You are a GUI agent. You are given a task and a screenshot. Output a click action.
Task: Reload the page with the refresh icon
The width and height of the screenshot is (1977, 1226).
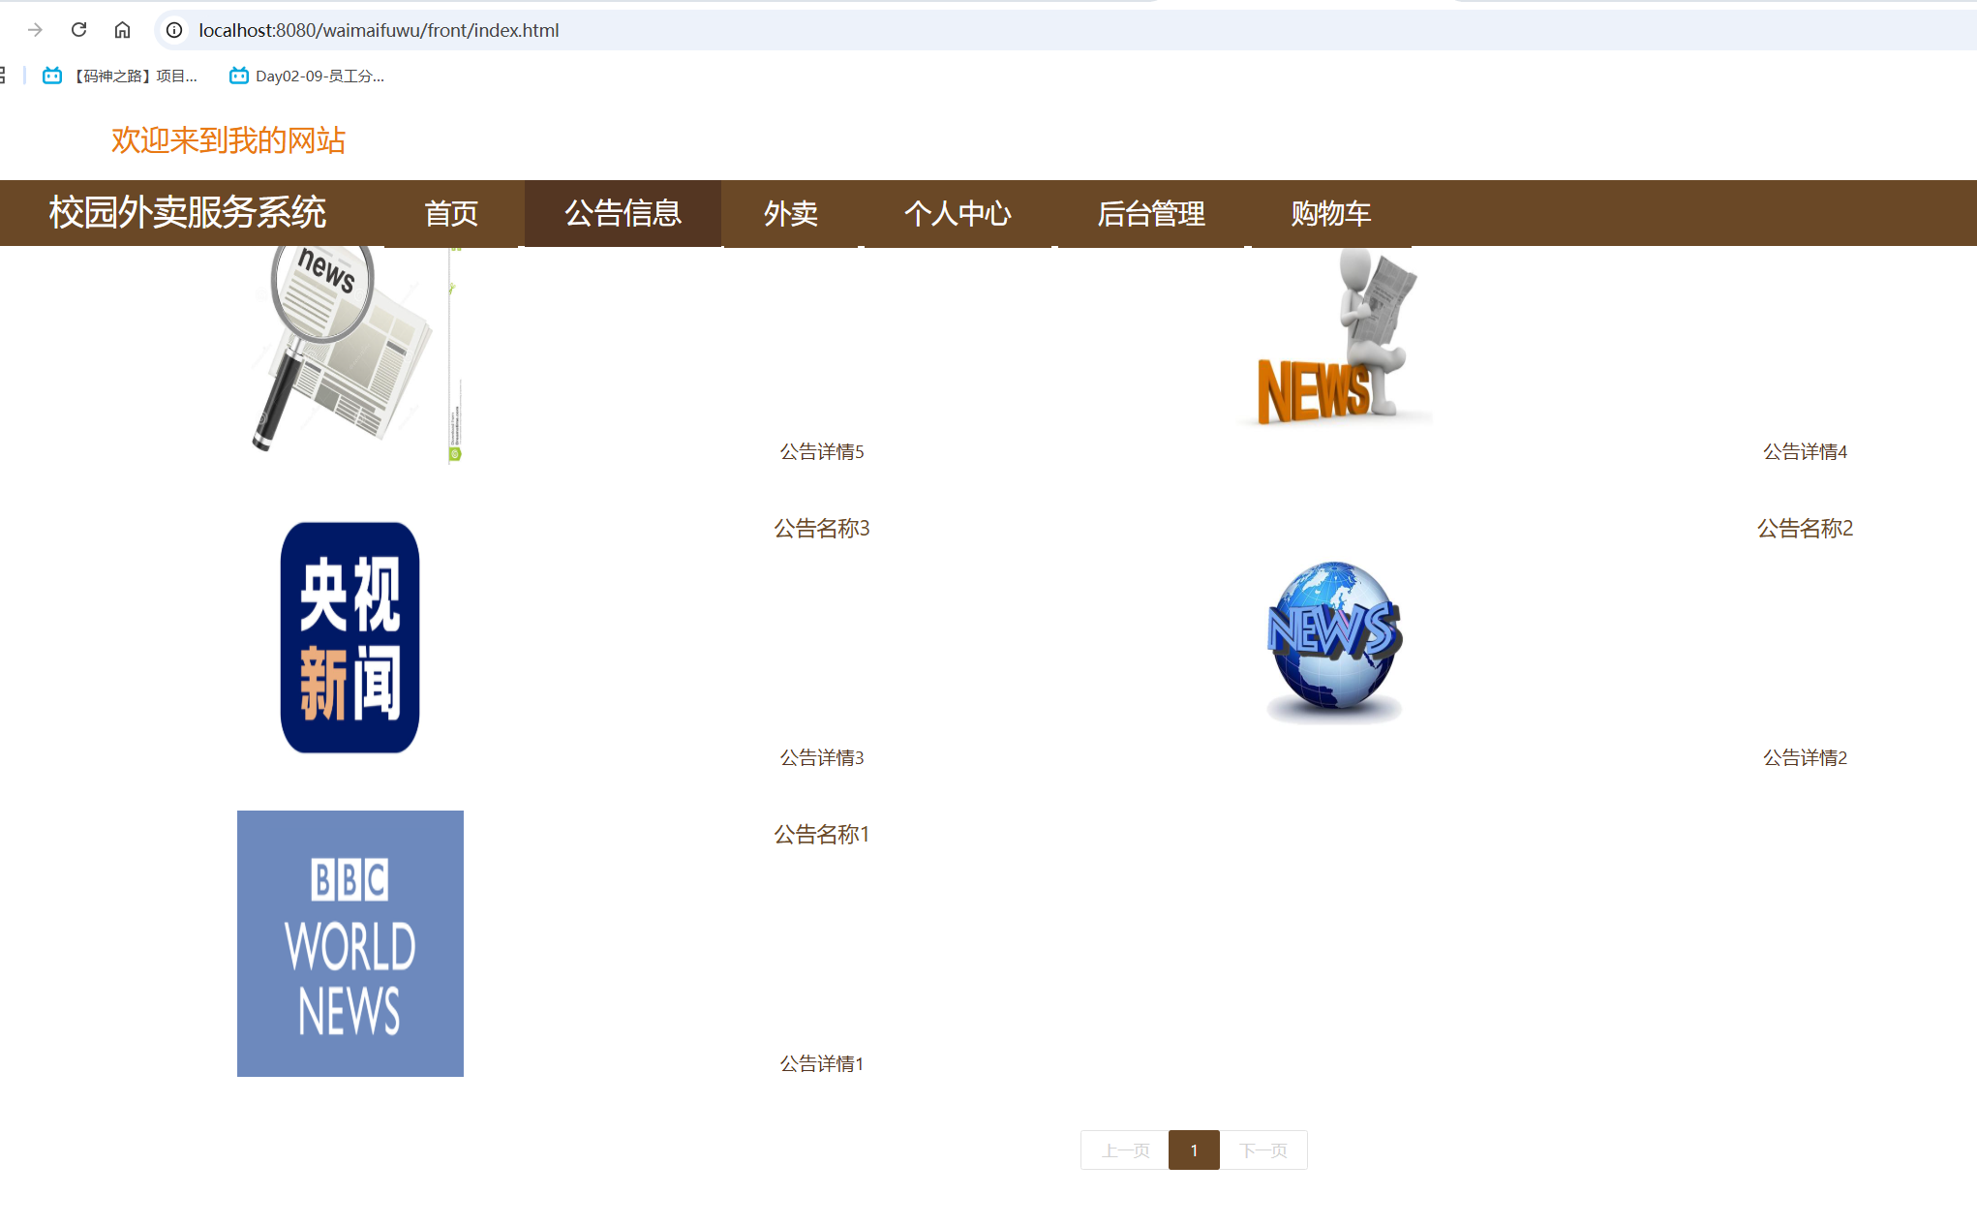click(79, 30)
